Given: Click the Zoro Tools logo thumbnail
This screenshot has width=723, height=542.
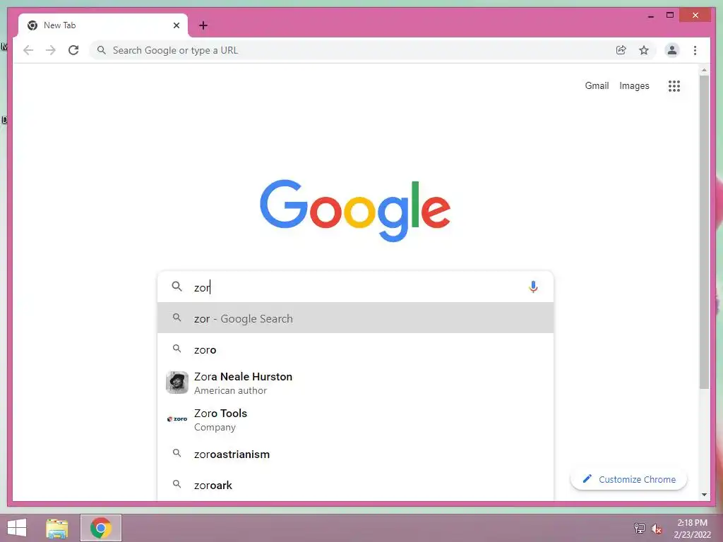Looking at the screenshot, I should click(177, 419).
